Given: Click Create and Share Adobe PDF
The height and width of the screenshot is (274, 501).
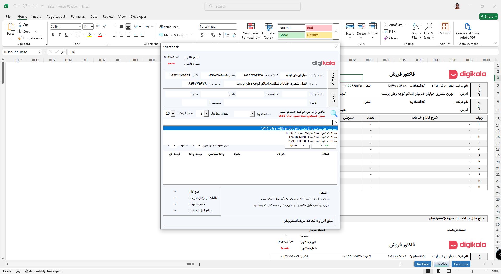Looking at the screenshot, I should 468,31.
